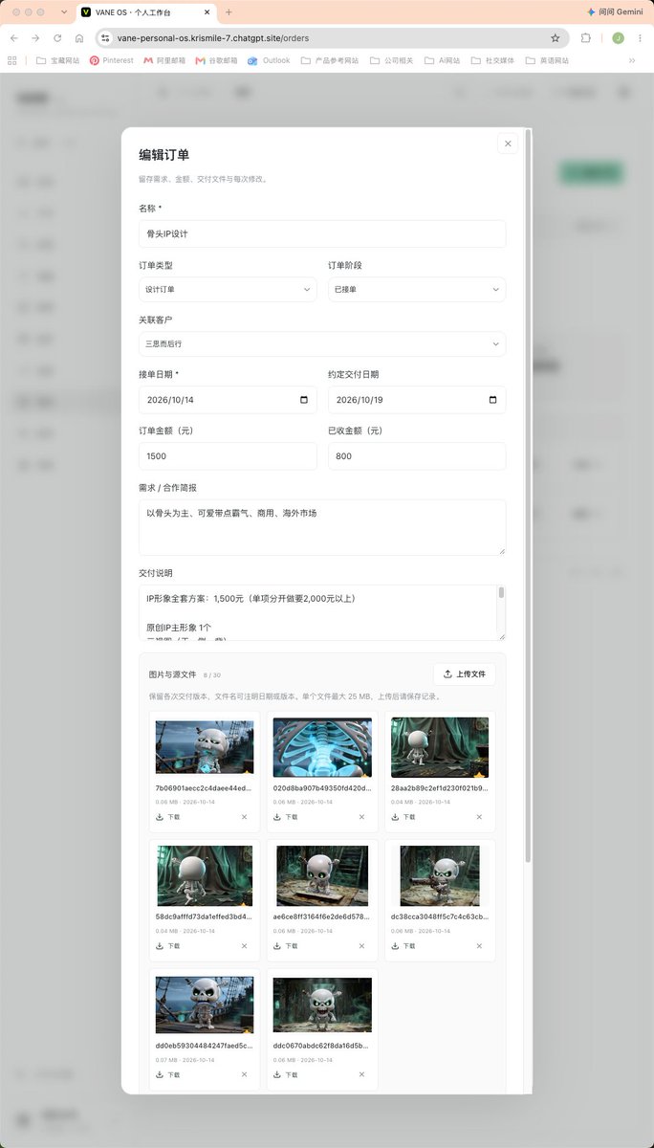Click the 上传文件 button
Viewport: 654px width, 1148px height.
pos(465,674)
